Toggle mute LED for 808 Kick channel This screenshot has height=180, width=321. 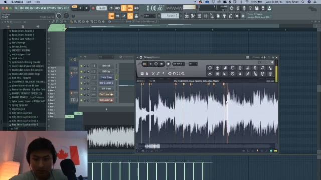pyautogui.click(x=81, y=66)
